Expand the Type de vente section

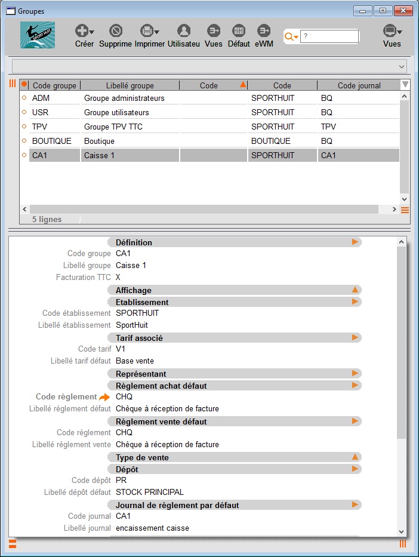tap(355, 457)
